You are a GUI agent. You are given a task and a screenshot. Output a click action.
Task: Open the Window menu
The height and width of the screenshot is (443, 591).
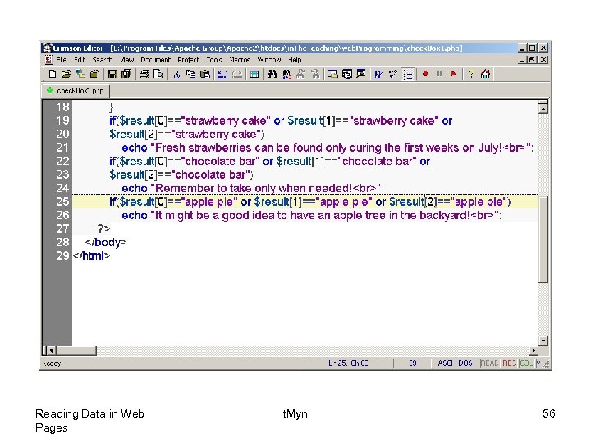[269, 60]
